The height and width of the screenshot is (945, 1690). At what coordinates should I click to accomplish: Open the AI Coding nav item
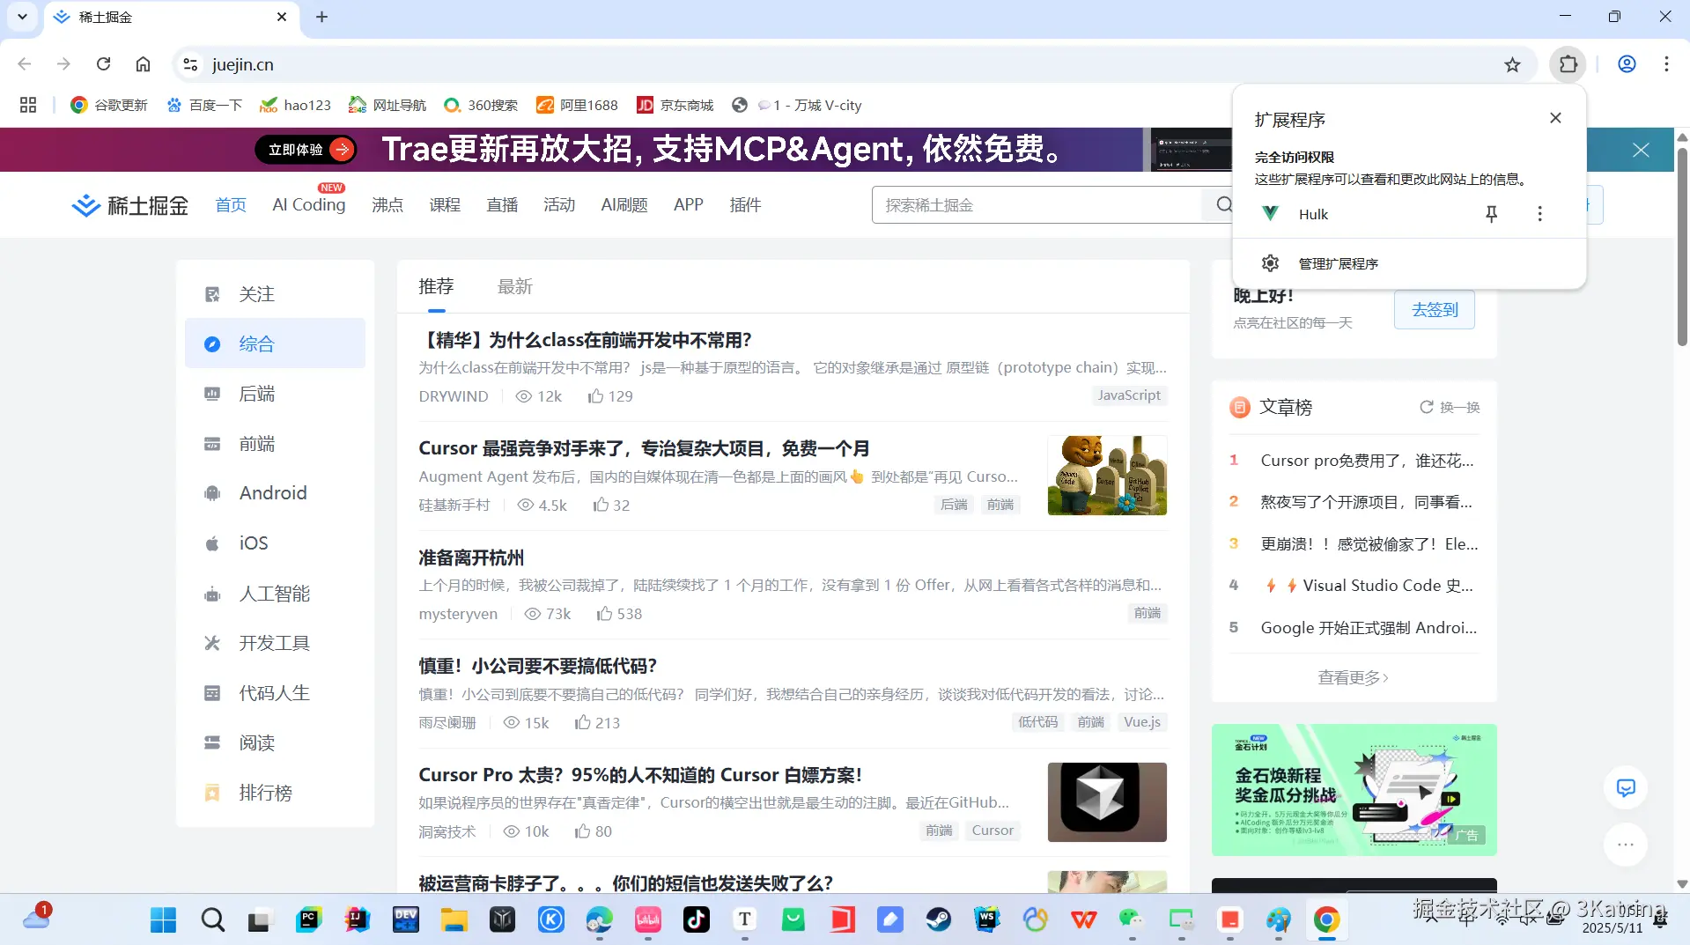[x=309, y=205]
